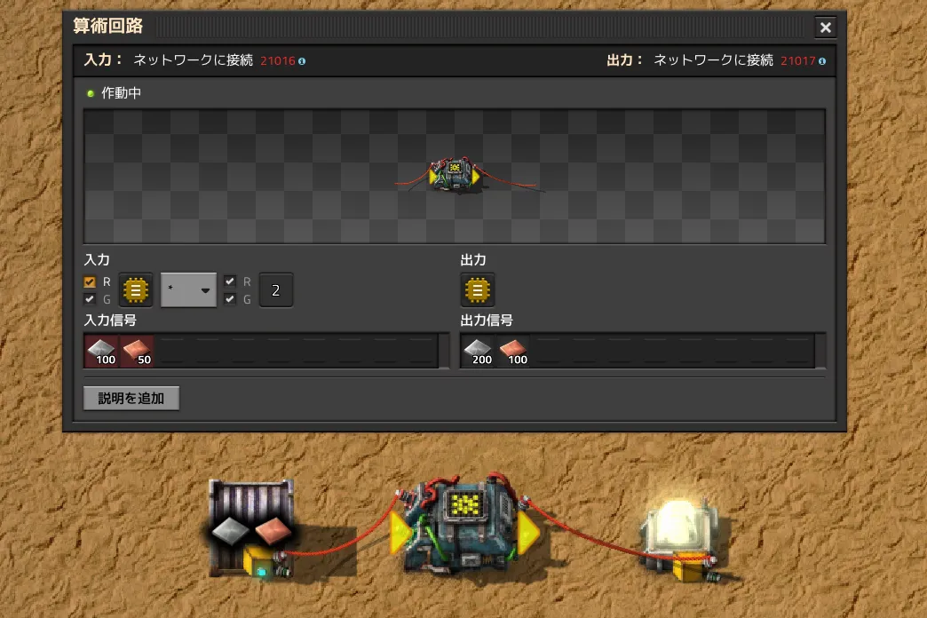This screenshot has width=927, height=618.
Task: Select the Each signal slot under 出力
Action: (477, 289)
